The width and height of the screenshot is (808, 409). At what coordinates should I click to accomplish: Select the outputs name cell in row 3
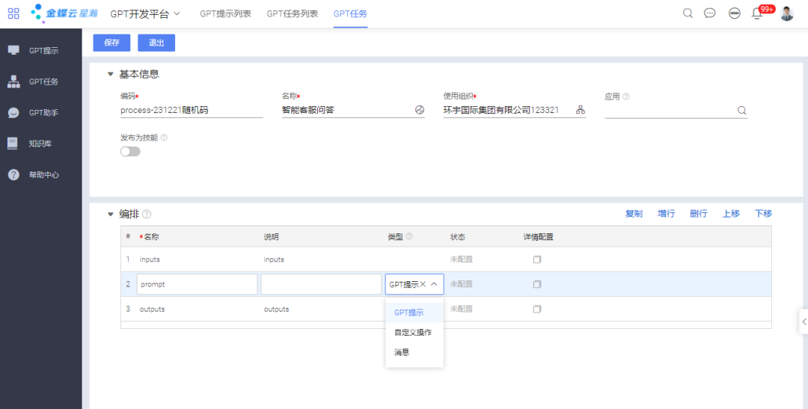(198, 309)
